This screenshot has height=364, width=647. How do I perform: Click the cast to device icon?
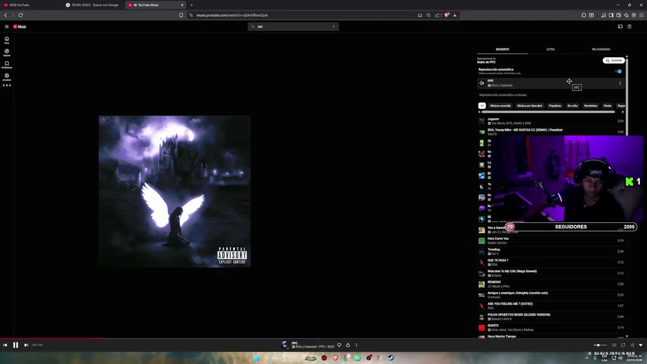[620, 27]
